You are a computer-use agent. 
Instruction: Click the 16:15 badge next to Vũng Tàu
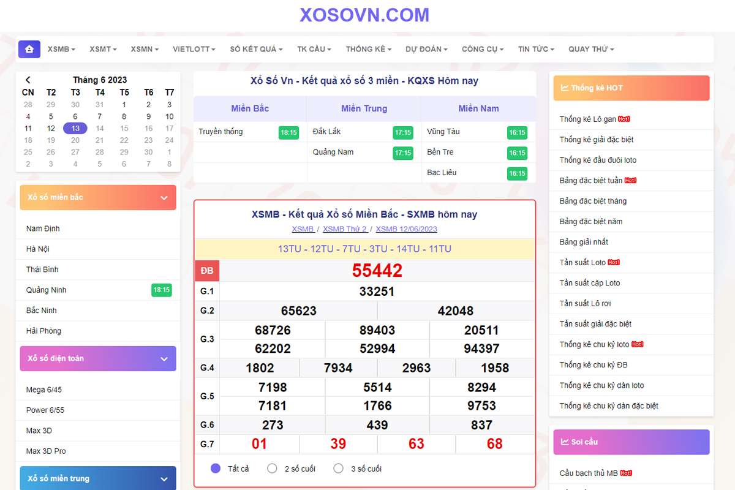(x=517, y=132)
